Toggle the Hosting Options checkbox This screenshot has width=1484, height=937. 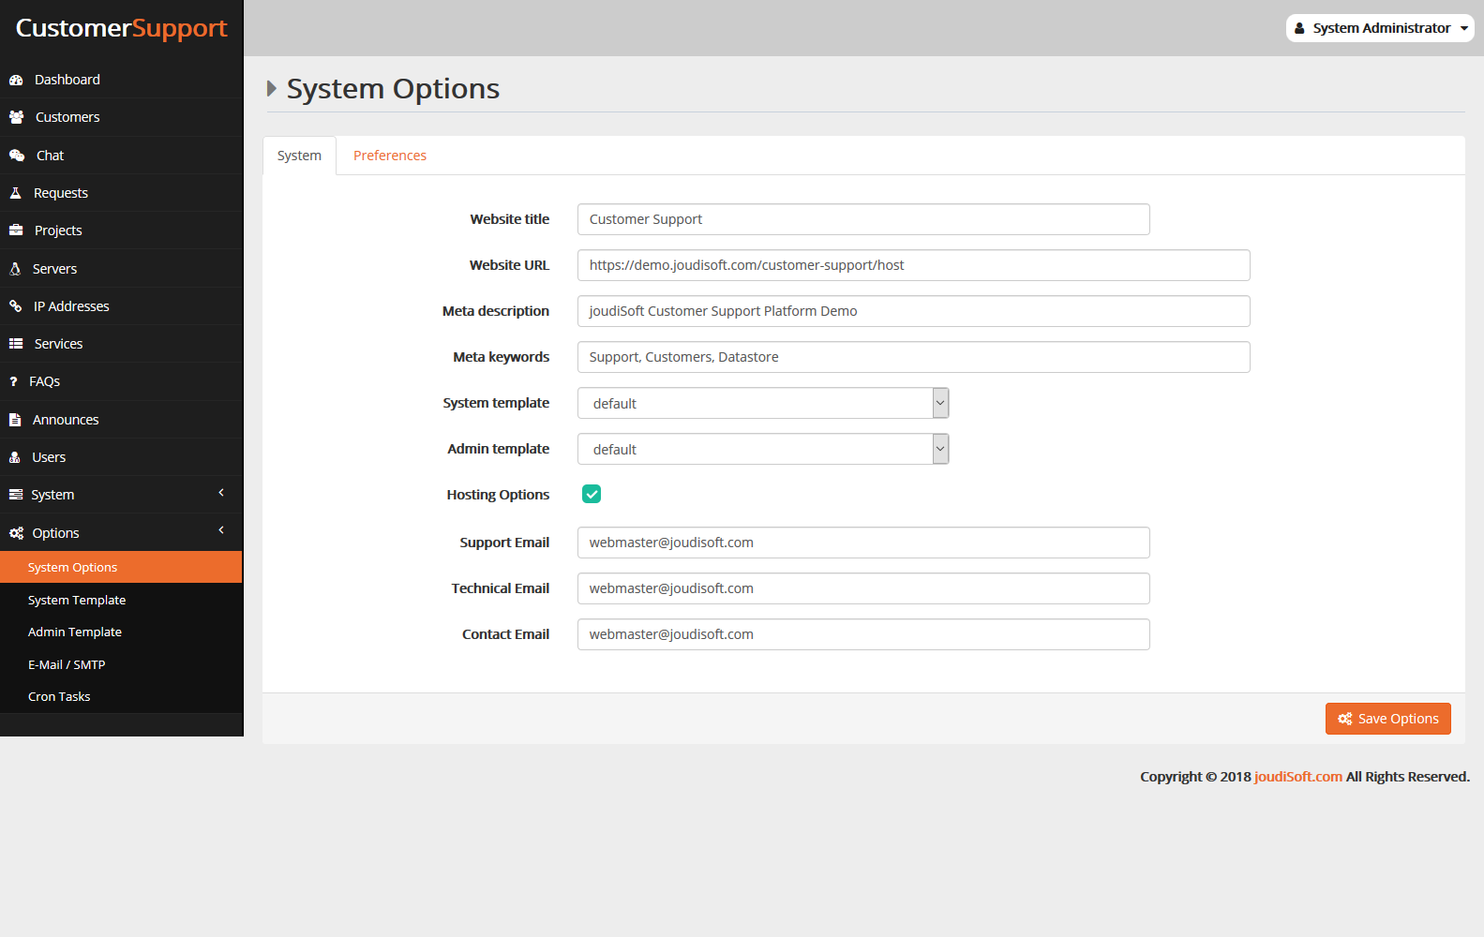[592, 494]
